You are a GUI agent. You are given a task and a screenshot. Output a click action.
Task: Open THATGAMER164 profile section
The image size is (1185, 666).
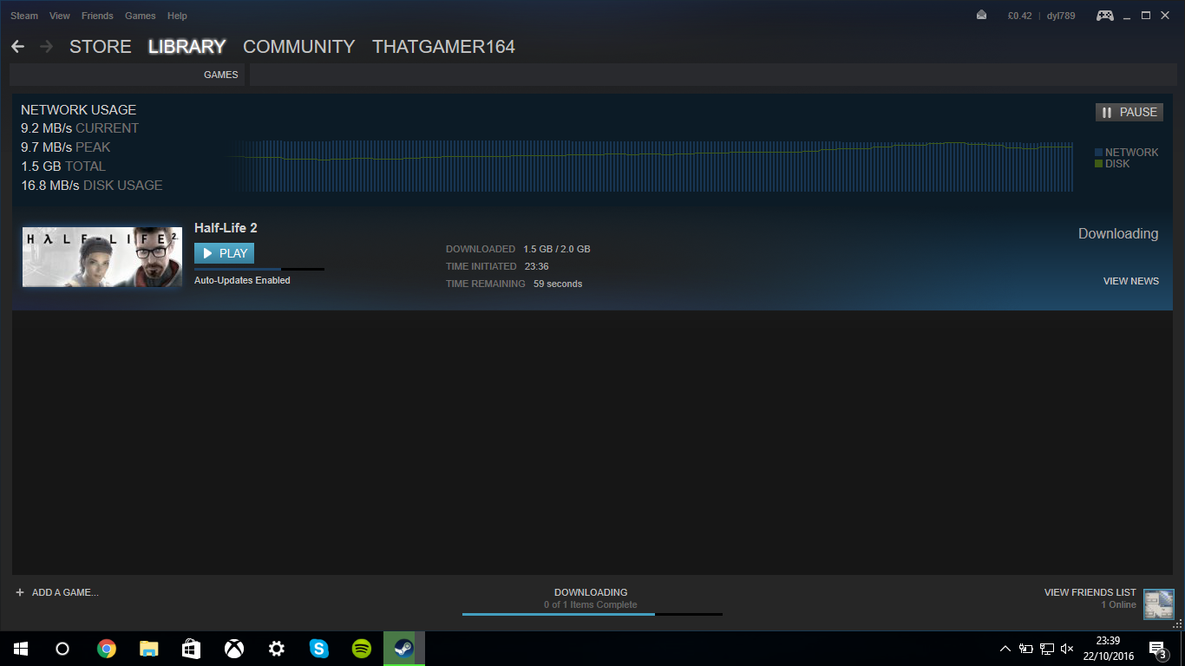pos(443,47)
